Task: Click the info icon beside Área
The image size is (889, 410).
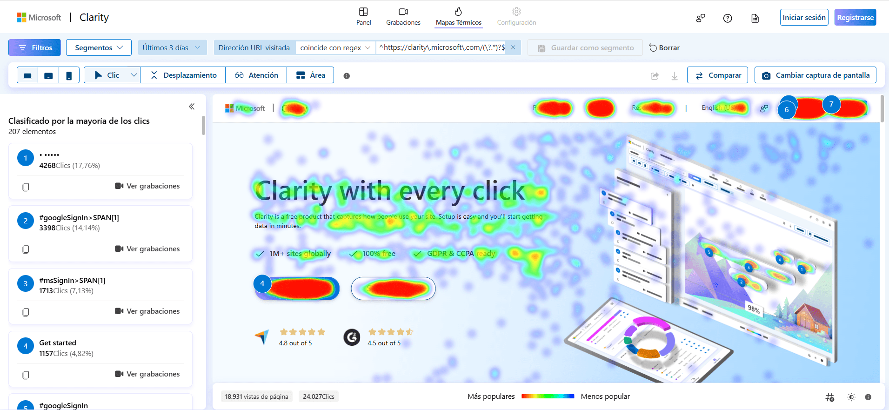Action: click(347, 76)
